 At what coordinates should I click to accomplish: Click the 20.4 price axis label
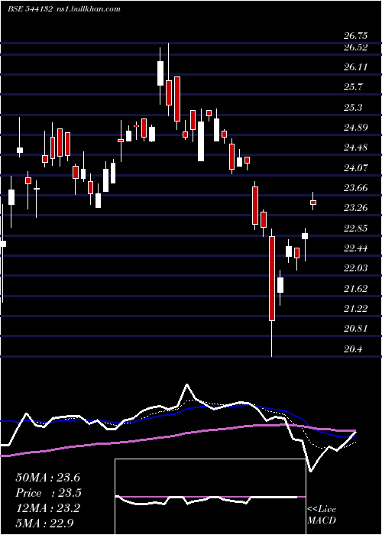pyautogui.click(x=353, y=349)
